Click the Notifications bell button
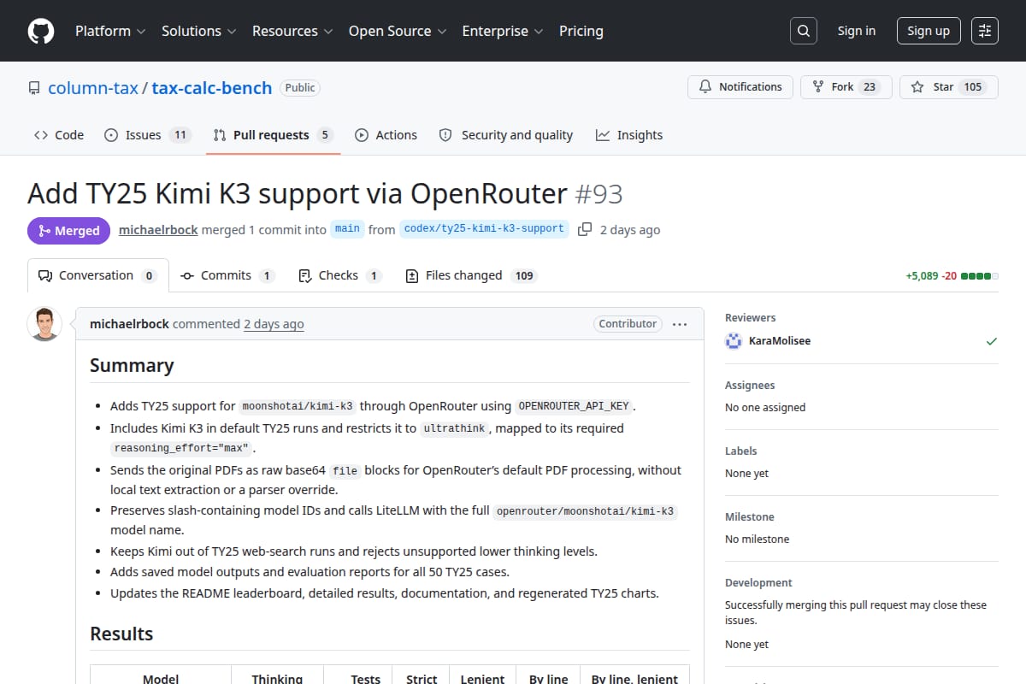This screenshot has height=684, width=1026. (x=740, y=87)
